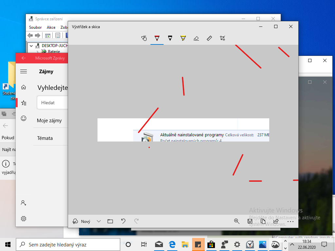Open a file with the folder icon
Image resolution: width=335 pixels, height=251 pixels.
(x=110, y=221)
